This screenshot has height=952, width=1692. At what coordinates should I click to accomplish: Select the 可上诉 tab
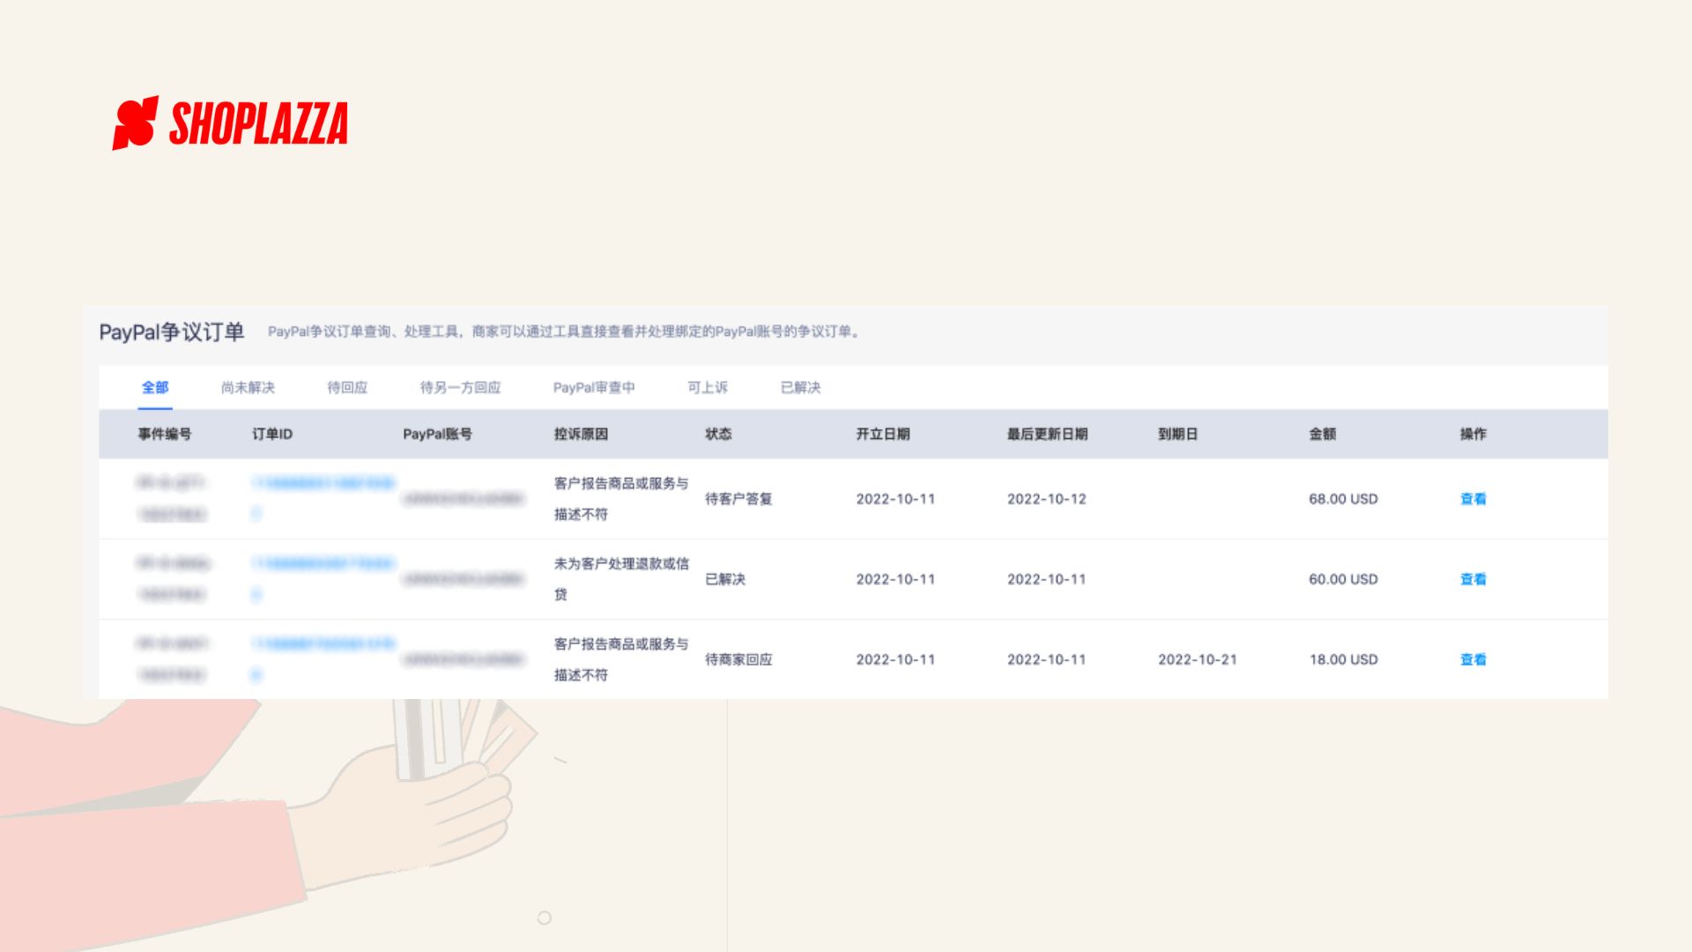click(708, 387)
